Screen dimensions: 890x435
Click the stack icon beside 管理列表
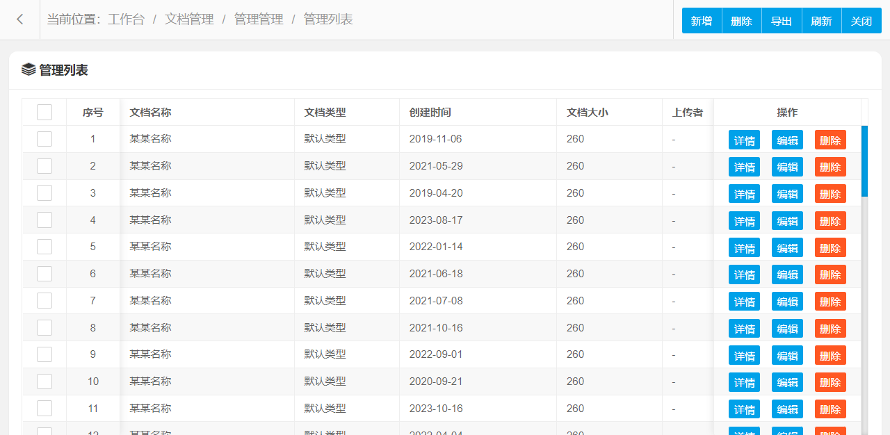29,69
